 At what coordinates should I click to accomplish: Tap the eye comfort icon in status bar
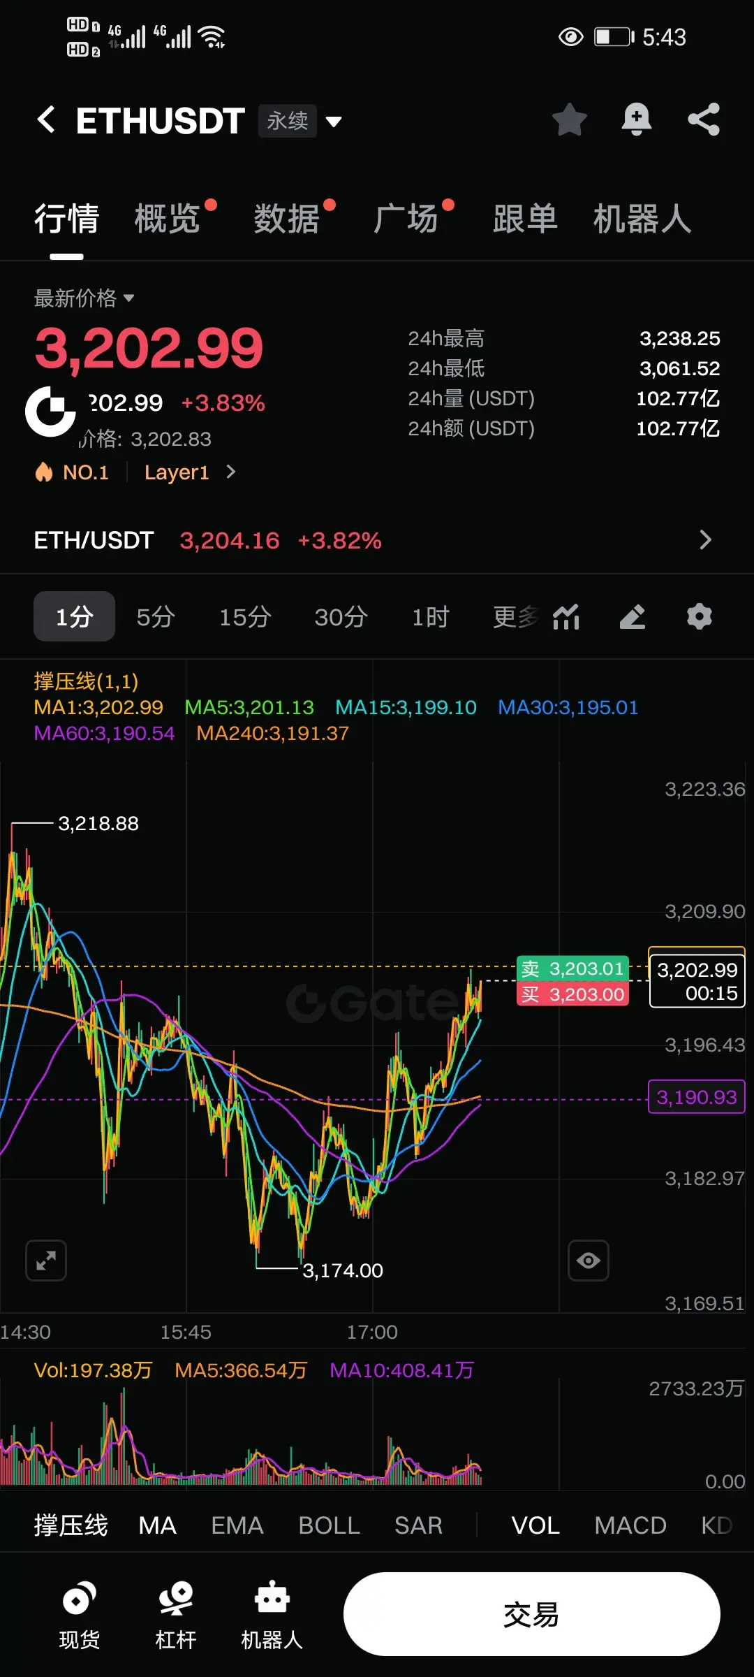[x=570, y=36]
